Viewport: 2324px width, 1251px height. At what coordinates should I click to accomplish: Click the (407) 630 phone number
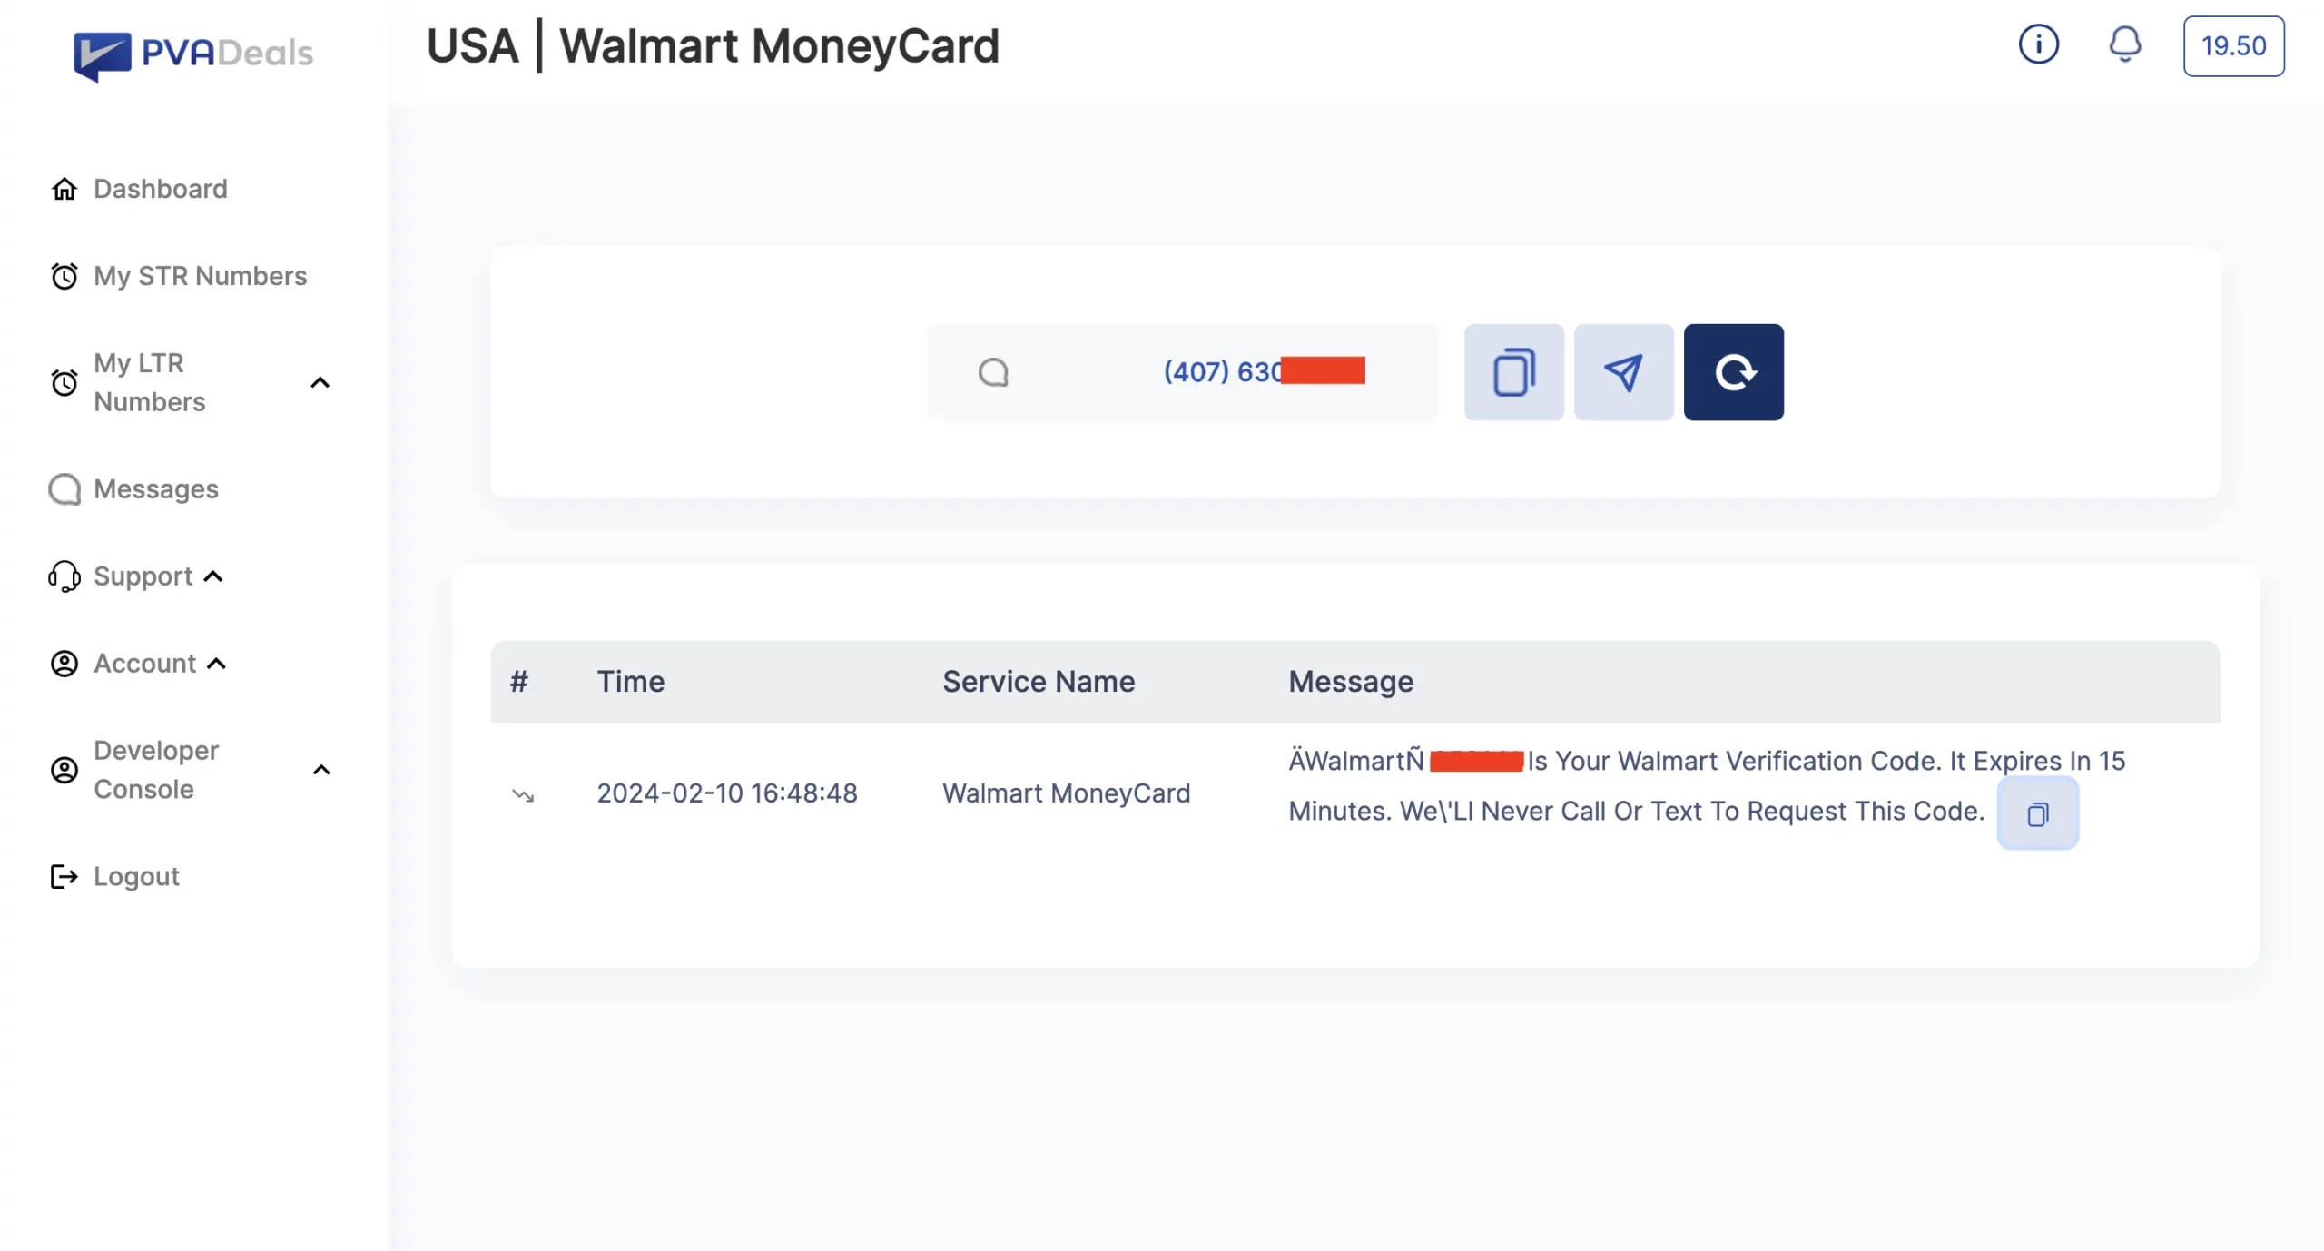coord(1223,371)
